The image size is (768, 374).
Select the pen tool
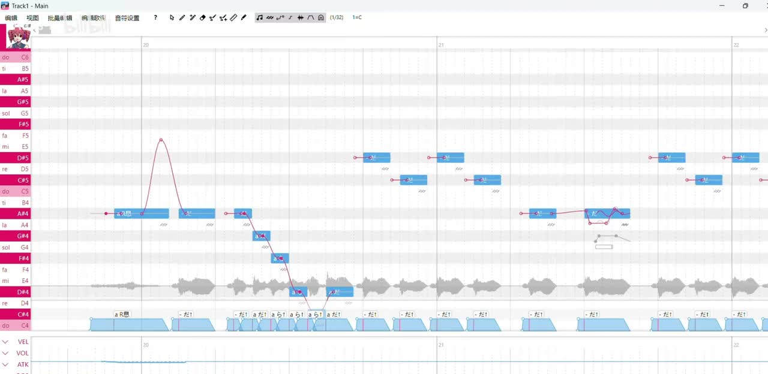click(182, 17)
